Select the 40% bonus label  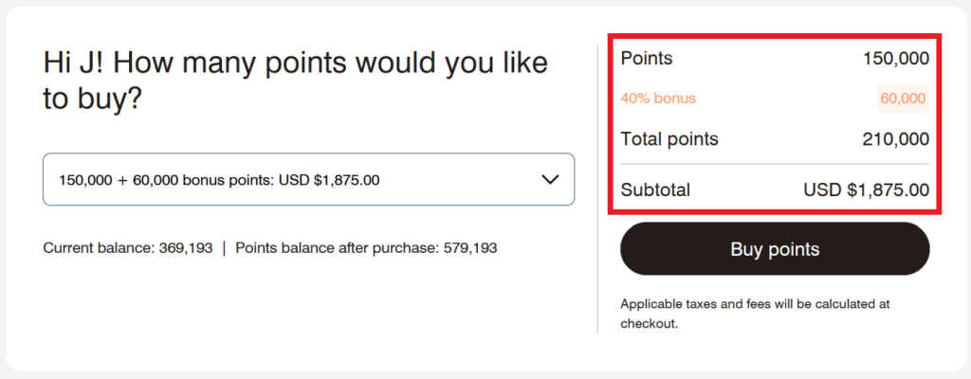pos(658,99)
